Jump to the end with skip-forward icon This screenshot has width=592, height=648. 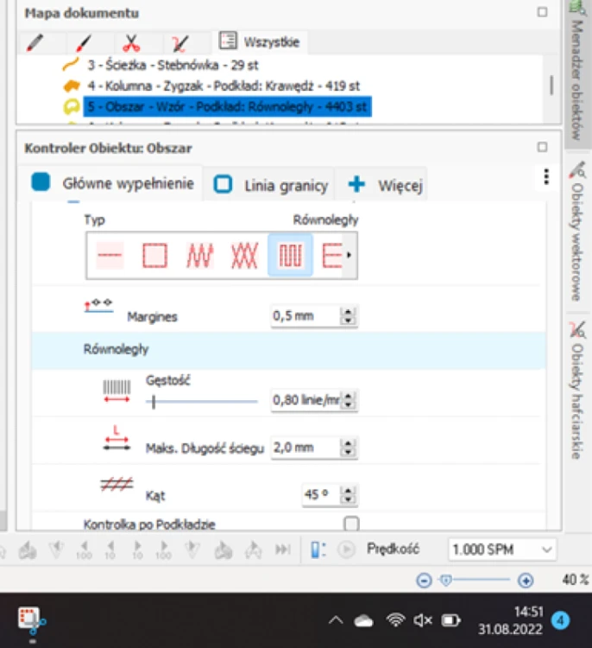283,550
